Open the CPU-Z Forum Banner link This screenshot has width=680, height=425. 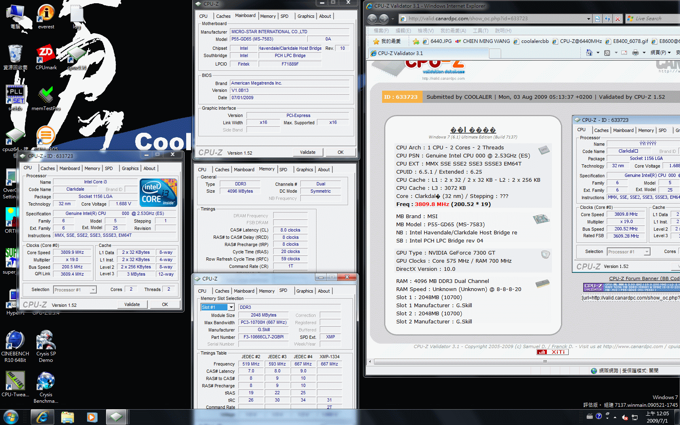pyautogui.click(x=644, y=278)
